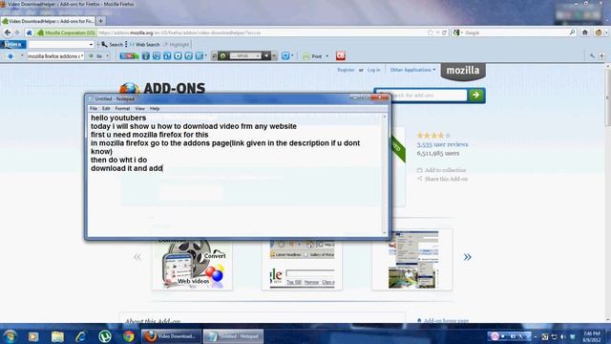This screenshot has height=344, width=611.
Task: Open the user reviews link
Action: [x=442, y=144]
